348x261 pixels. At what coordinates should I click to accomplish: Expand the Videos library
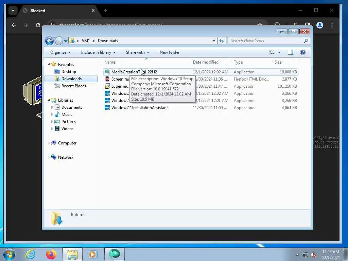coord(52,129)
